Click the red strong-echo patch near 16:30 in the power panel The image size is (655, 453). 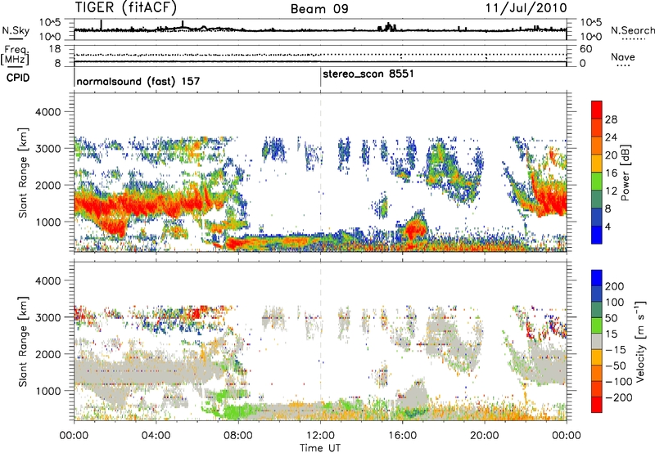coord(415,229)
